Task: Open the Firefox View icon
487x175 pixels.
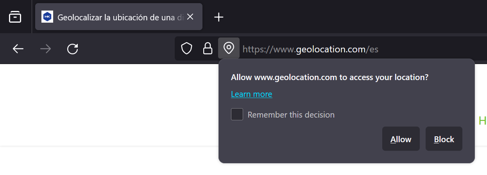Action: tap(15, 17)
